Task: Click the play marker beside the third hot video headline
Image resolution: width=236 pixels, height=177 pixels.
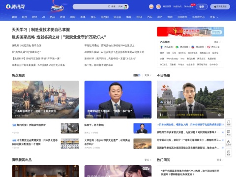Action: (x=223, y=140)
